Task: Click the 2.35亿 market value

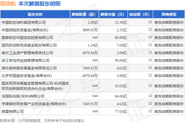Action: point(122,30)
